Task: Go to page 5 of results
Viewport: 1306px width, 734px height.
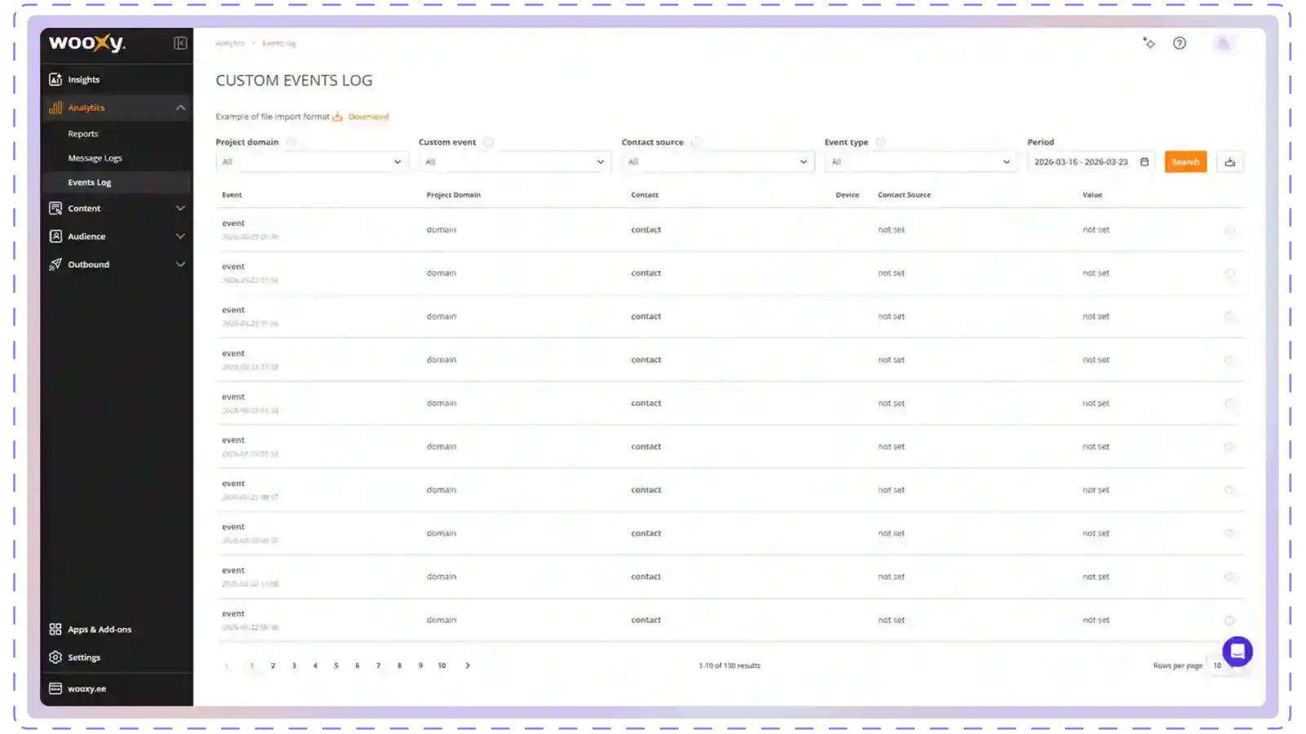Action: (336, 665)
